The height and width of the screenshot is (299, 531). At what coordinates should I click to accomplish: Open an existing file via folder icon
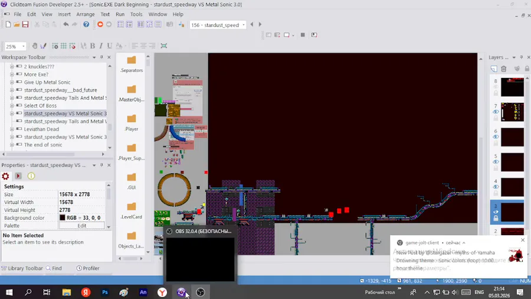(x=17, y=24)
